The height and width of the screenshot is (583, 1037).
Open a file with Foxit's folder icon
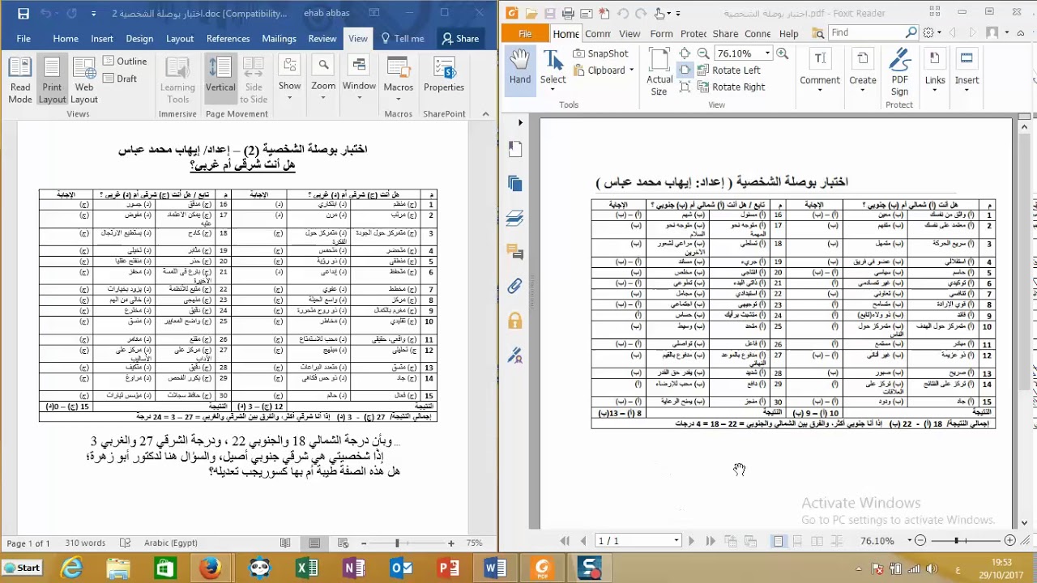tap(531, 14)
